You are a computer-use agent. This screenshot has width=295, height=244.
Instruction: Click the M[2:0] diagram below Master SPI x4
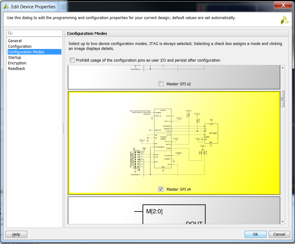click(x=174, y=211)
